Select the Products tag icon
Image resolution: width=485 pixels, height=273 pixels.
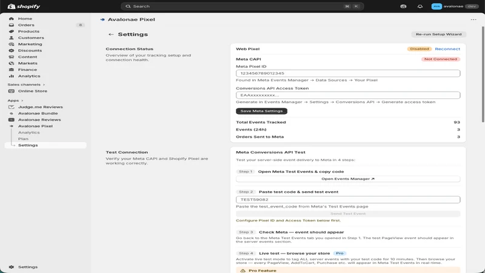click(x=12, y=32)
